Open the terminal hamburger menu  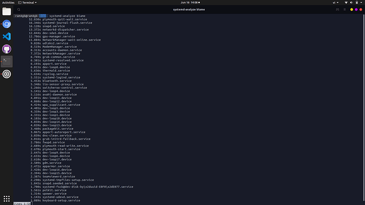344,10
